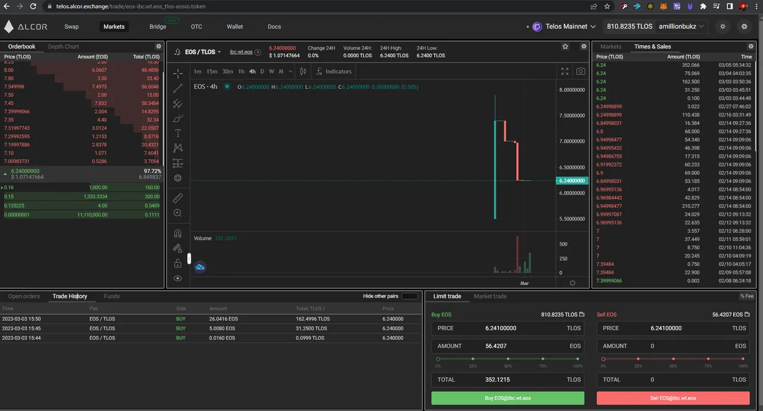Select the forecasting and measurement tool

(178, 163)
